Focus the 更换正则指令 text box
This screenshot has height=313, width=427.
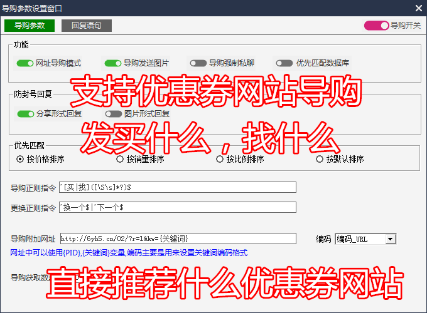pyautogui.click(x=177, y=207)
